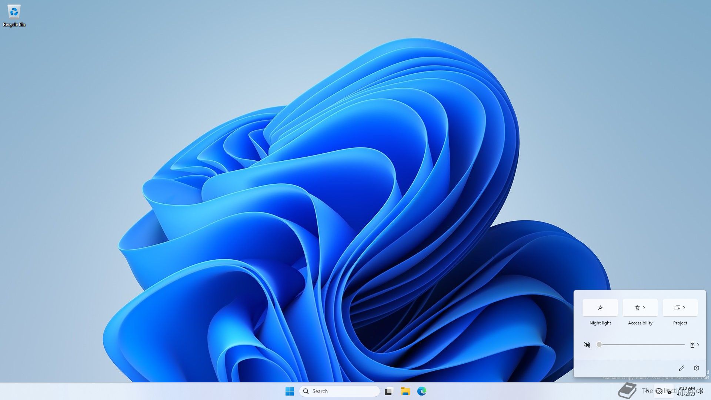Open Task View from the taskbar
This screenshot has width=711, height=400.
tap(388, 391)
